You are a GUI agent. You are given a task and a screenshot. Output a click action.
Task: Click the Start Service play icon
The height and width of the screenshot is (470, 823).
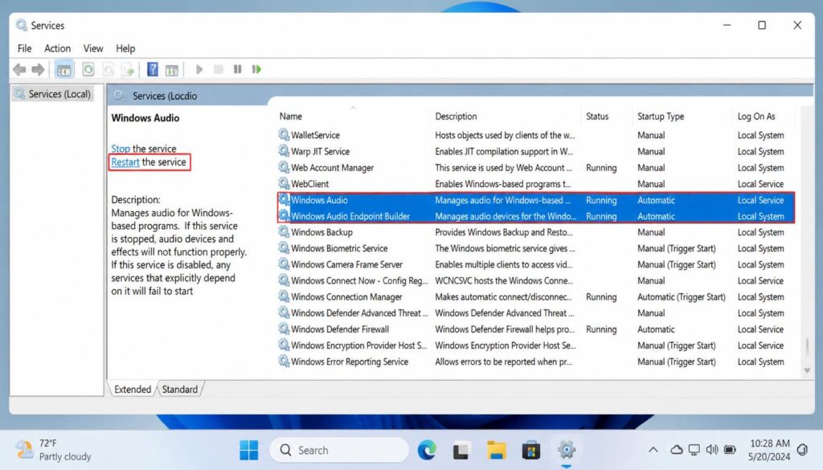pos(199,69)
